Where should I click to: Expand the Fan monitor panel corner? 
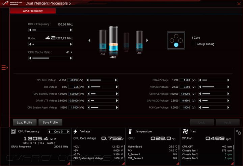click(232, 163)
